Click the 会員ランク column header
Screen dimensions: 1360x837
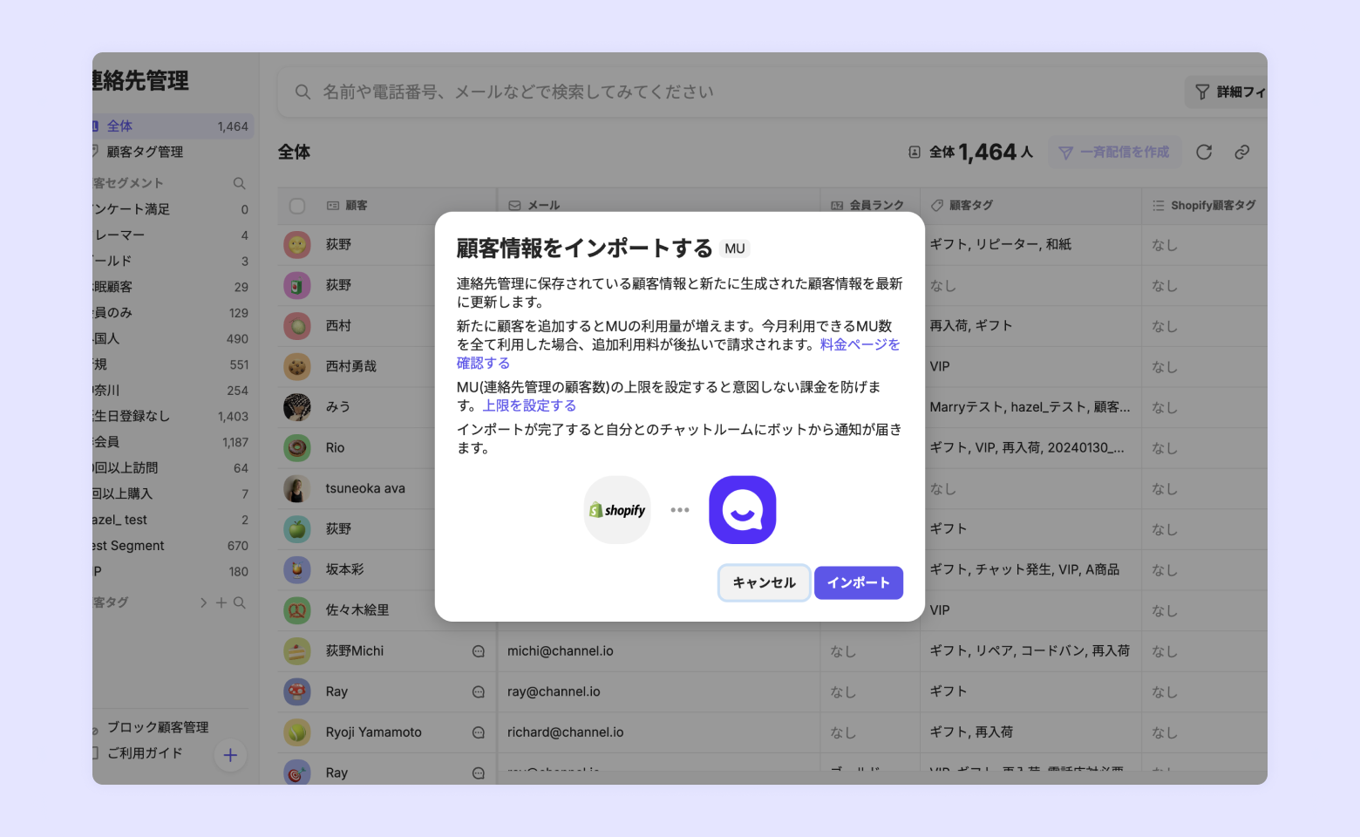(x=867, y=206)
